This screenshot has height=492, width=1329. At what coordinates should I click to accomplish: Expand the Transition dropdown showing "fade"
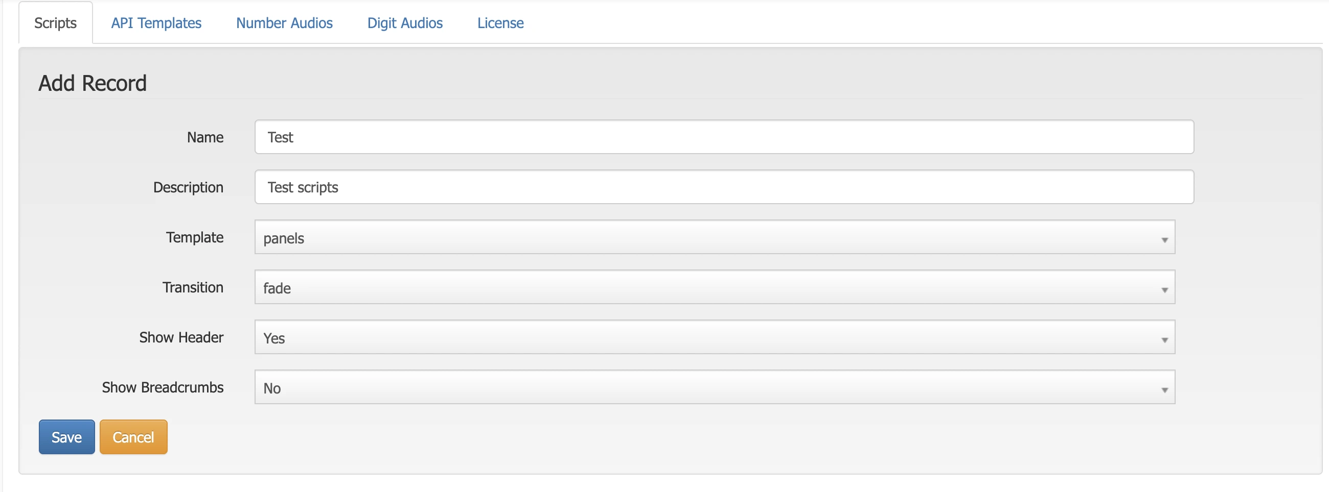click(714, 287)
